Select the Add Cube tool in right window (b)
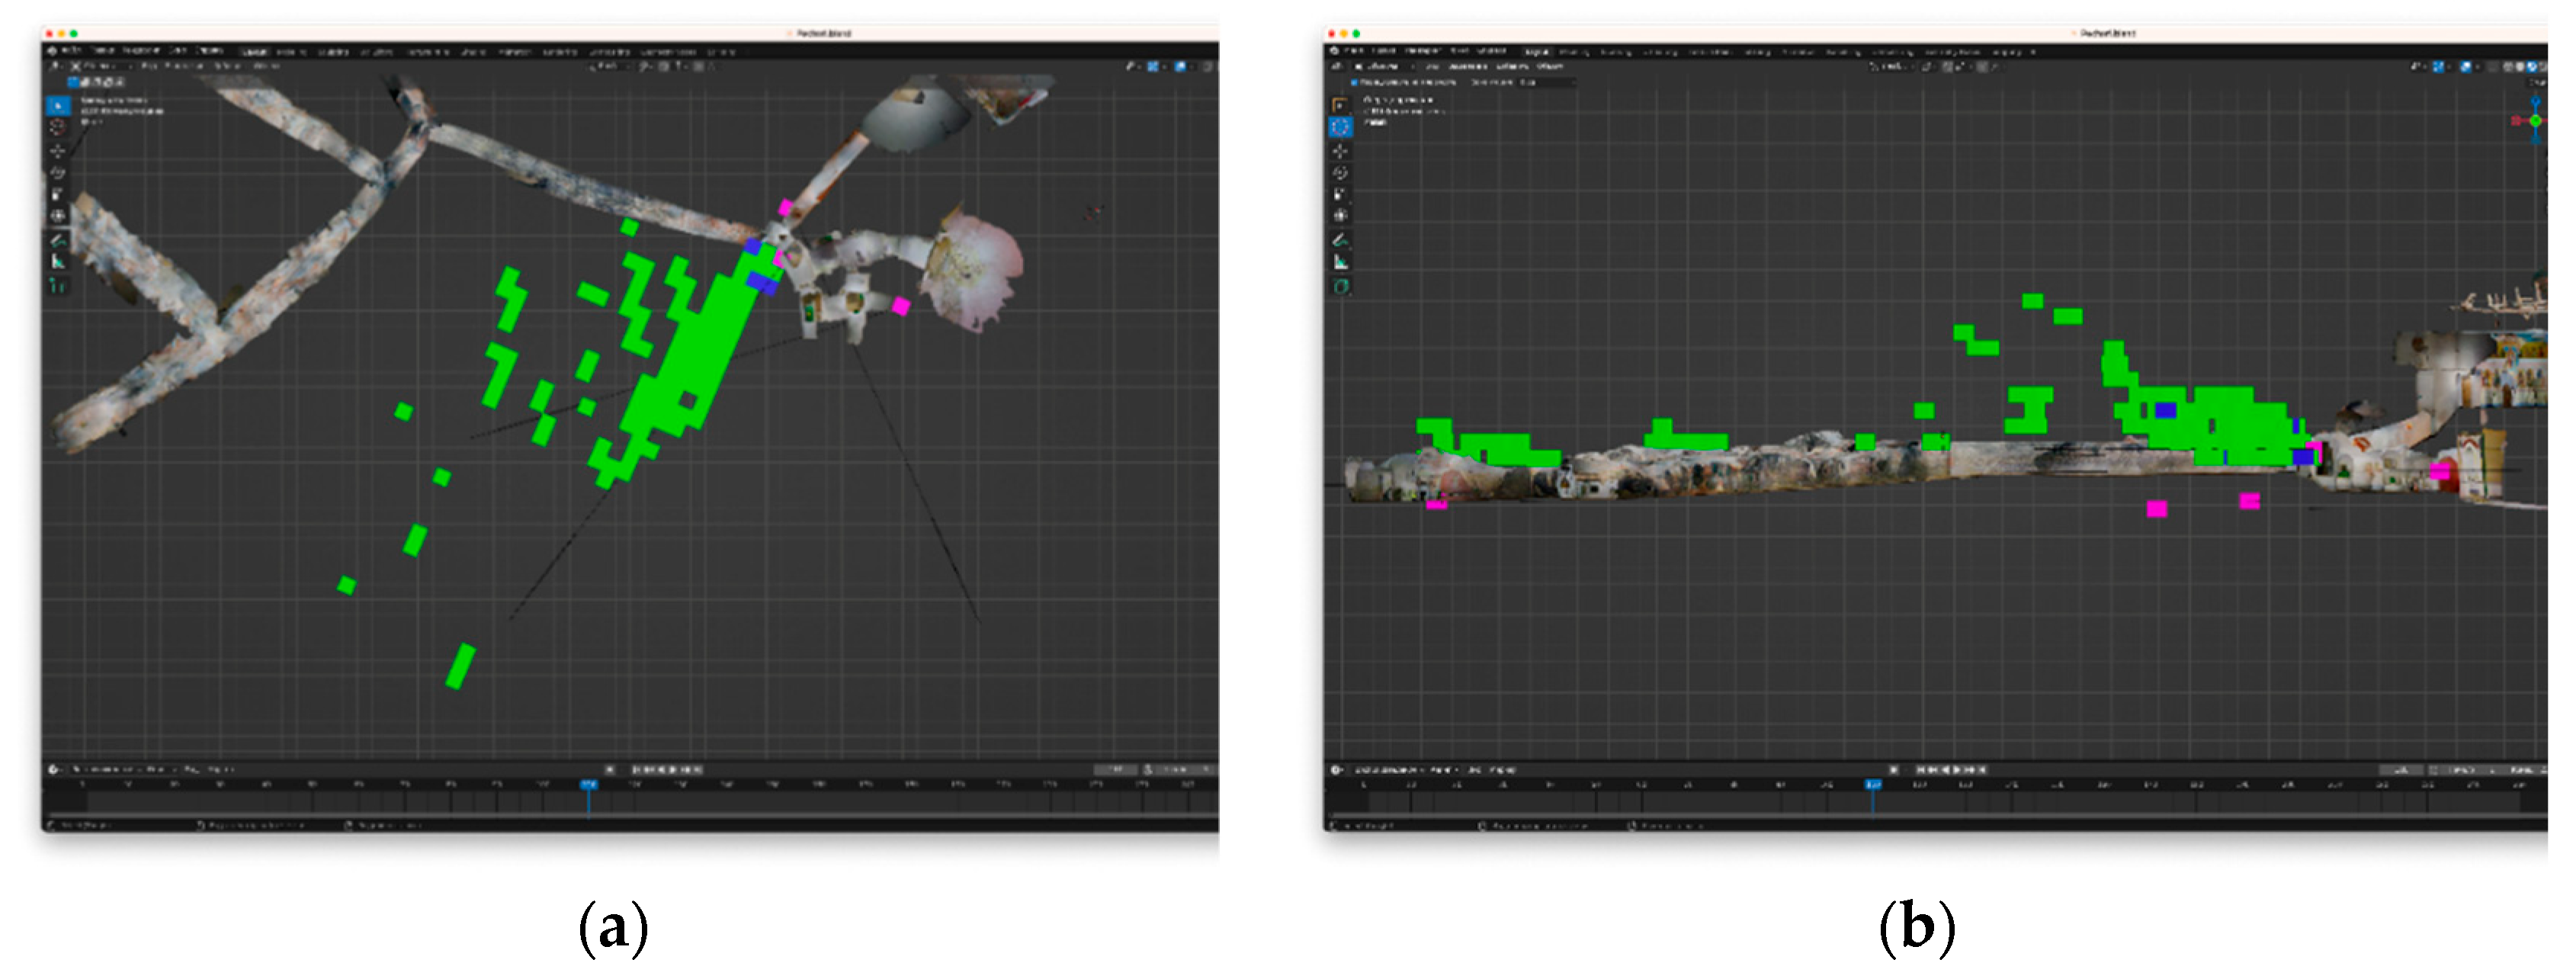 pos(1340,286)
